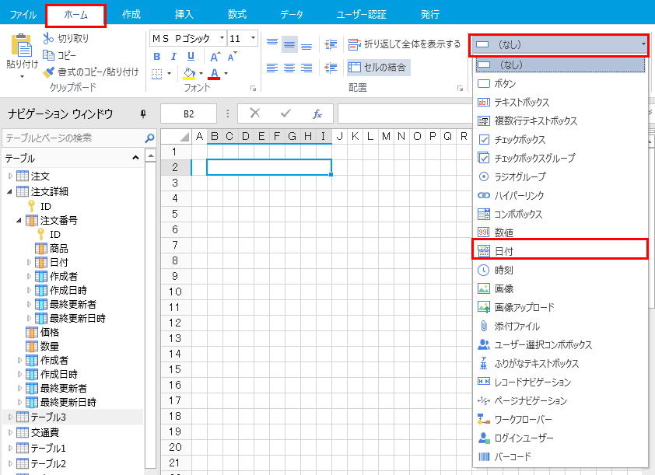Click the format painter (書式のコピー/貼り付け) icon
Viewport: 655px width, 475px height.
49,72
